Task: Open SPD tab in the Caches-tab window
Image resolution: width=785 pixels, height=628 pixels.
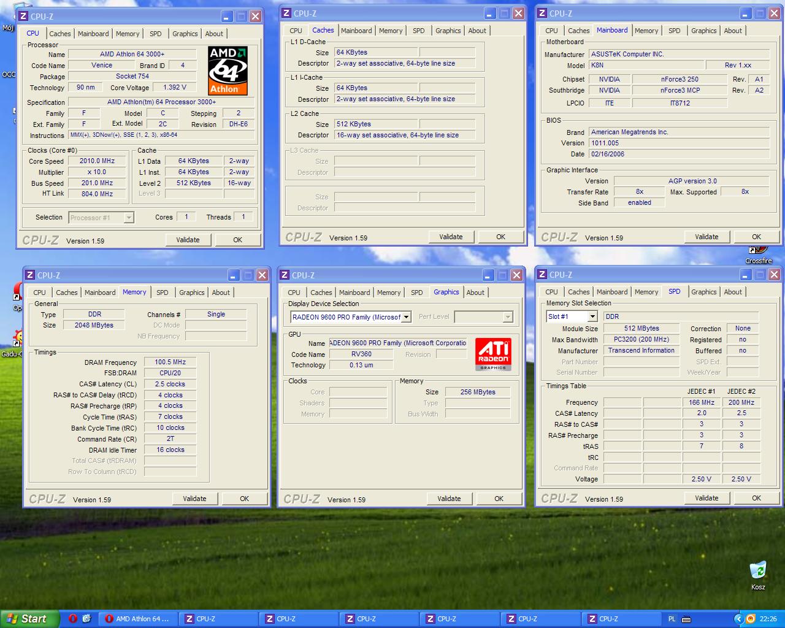Action: click(419, 31)
